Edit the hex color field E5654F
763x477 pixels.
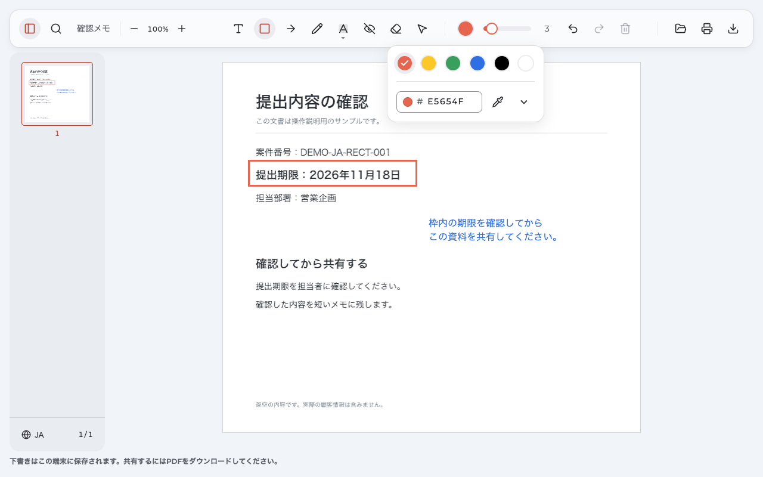click(439, 102)
